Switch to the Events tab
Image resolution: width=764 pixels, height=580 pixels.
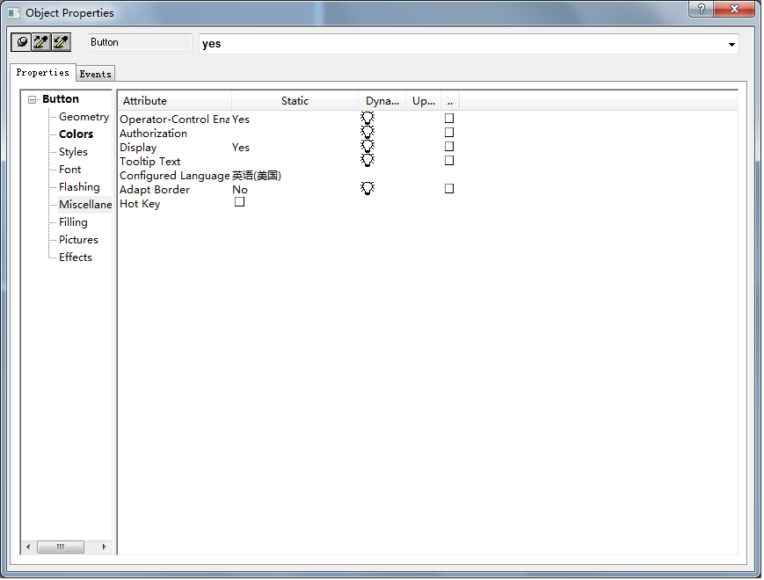pos(96,74)
